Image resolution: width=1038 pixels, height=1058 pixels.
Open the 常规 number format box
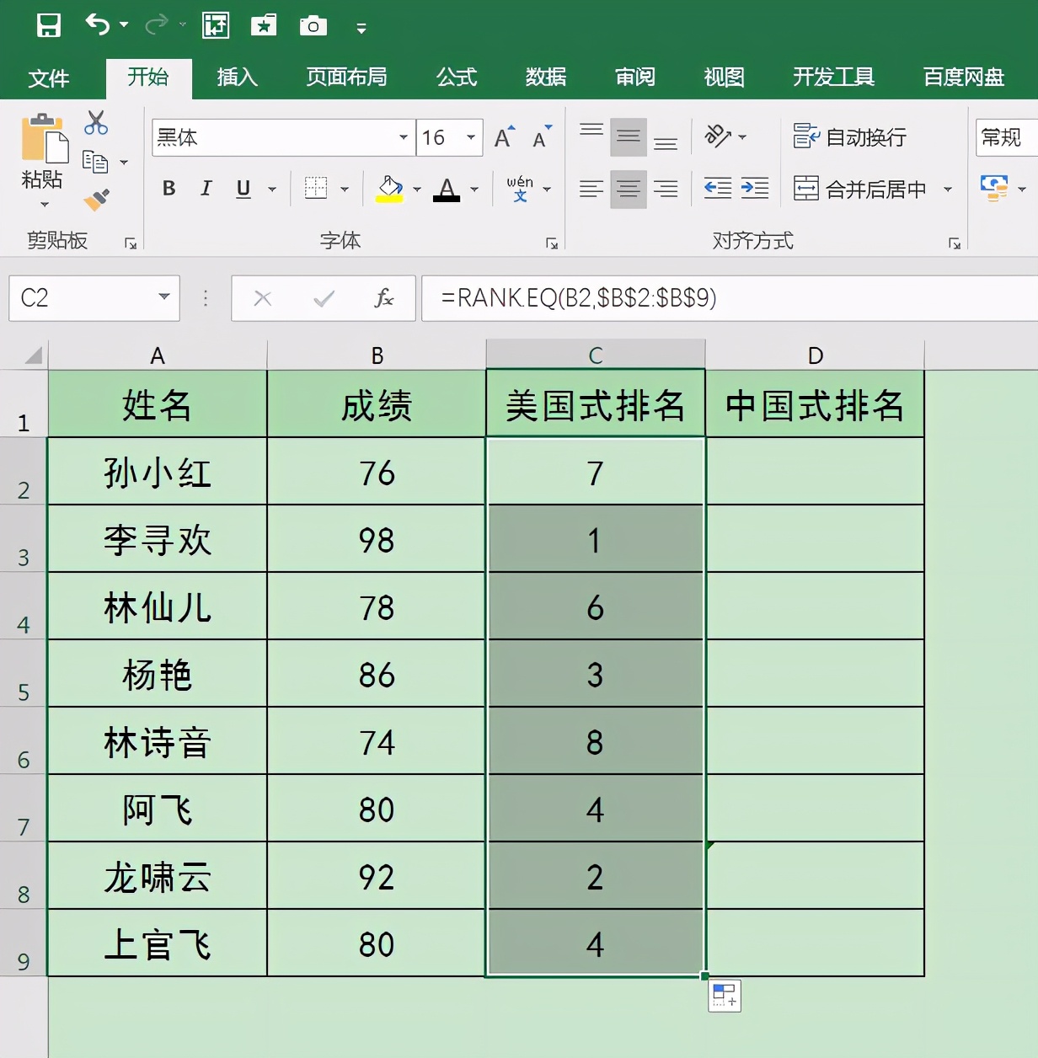1007,137
